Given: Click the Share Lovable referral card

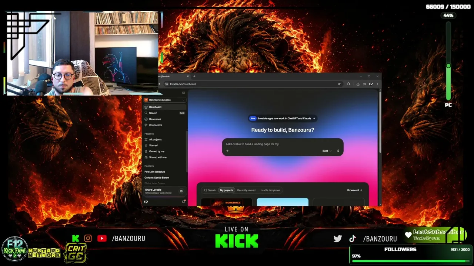Looking at the screenshot, I should (x=164, y=191).
